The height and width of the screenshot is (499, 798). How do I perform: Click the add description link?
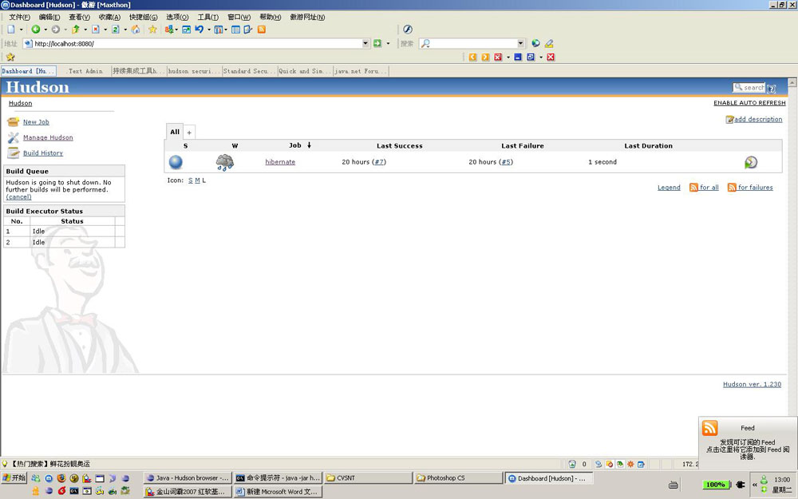[758, 119]
